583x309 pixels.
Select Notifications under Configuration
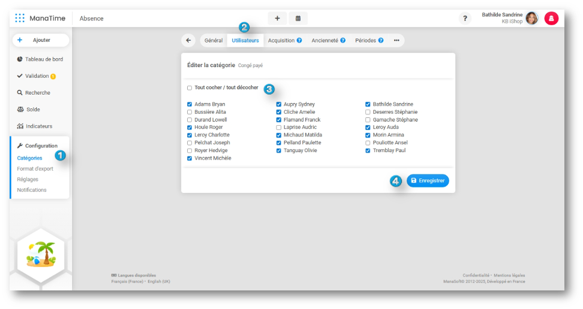(x=32, y=190)
